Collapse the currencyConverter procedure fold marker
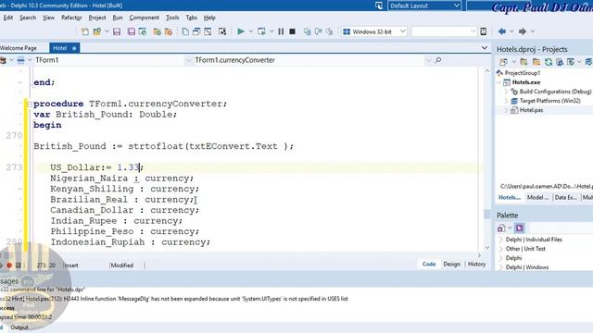 pos(30,104)
